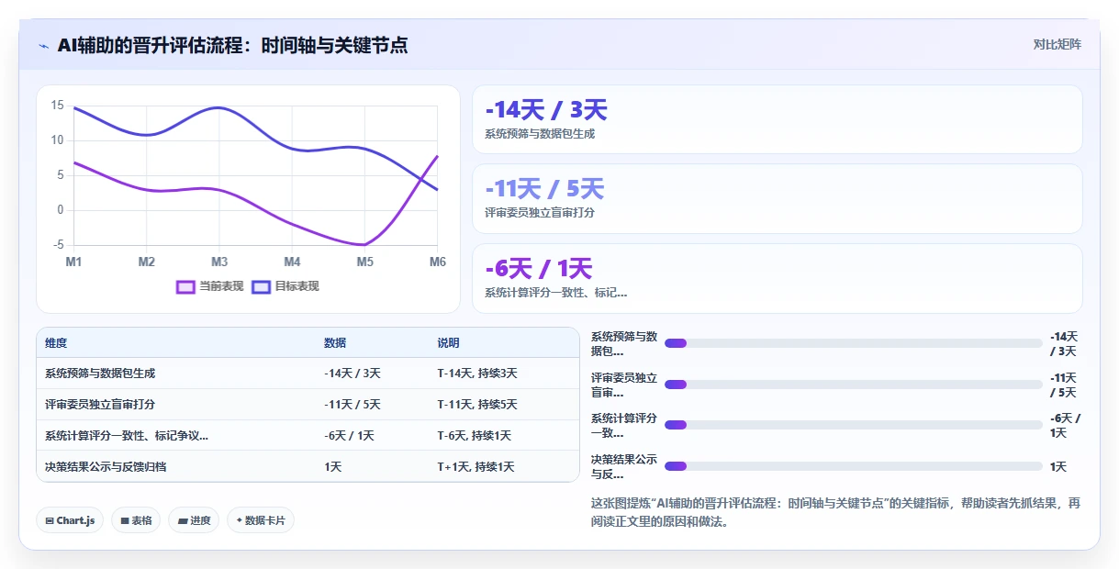Select table row 评审委员独立盲审打分
The width and height of the screenshot is (1119, 569).
pos(308,405)
